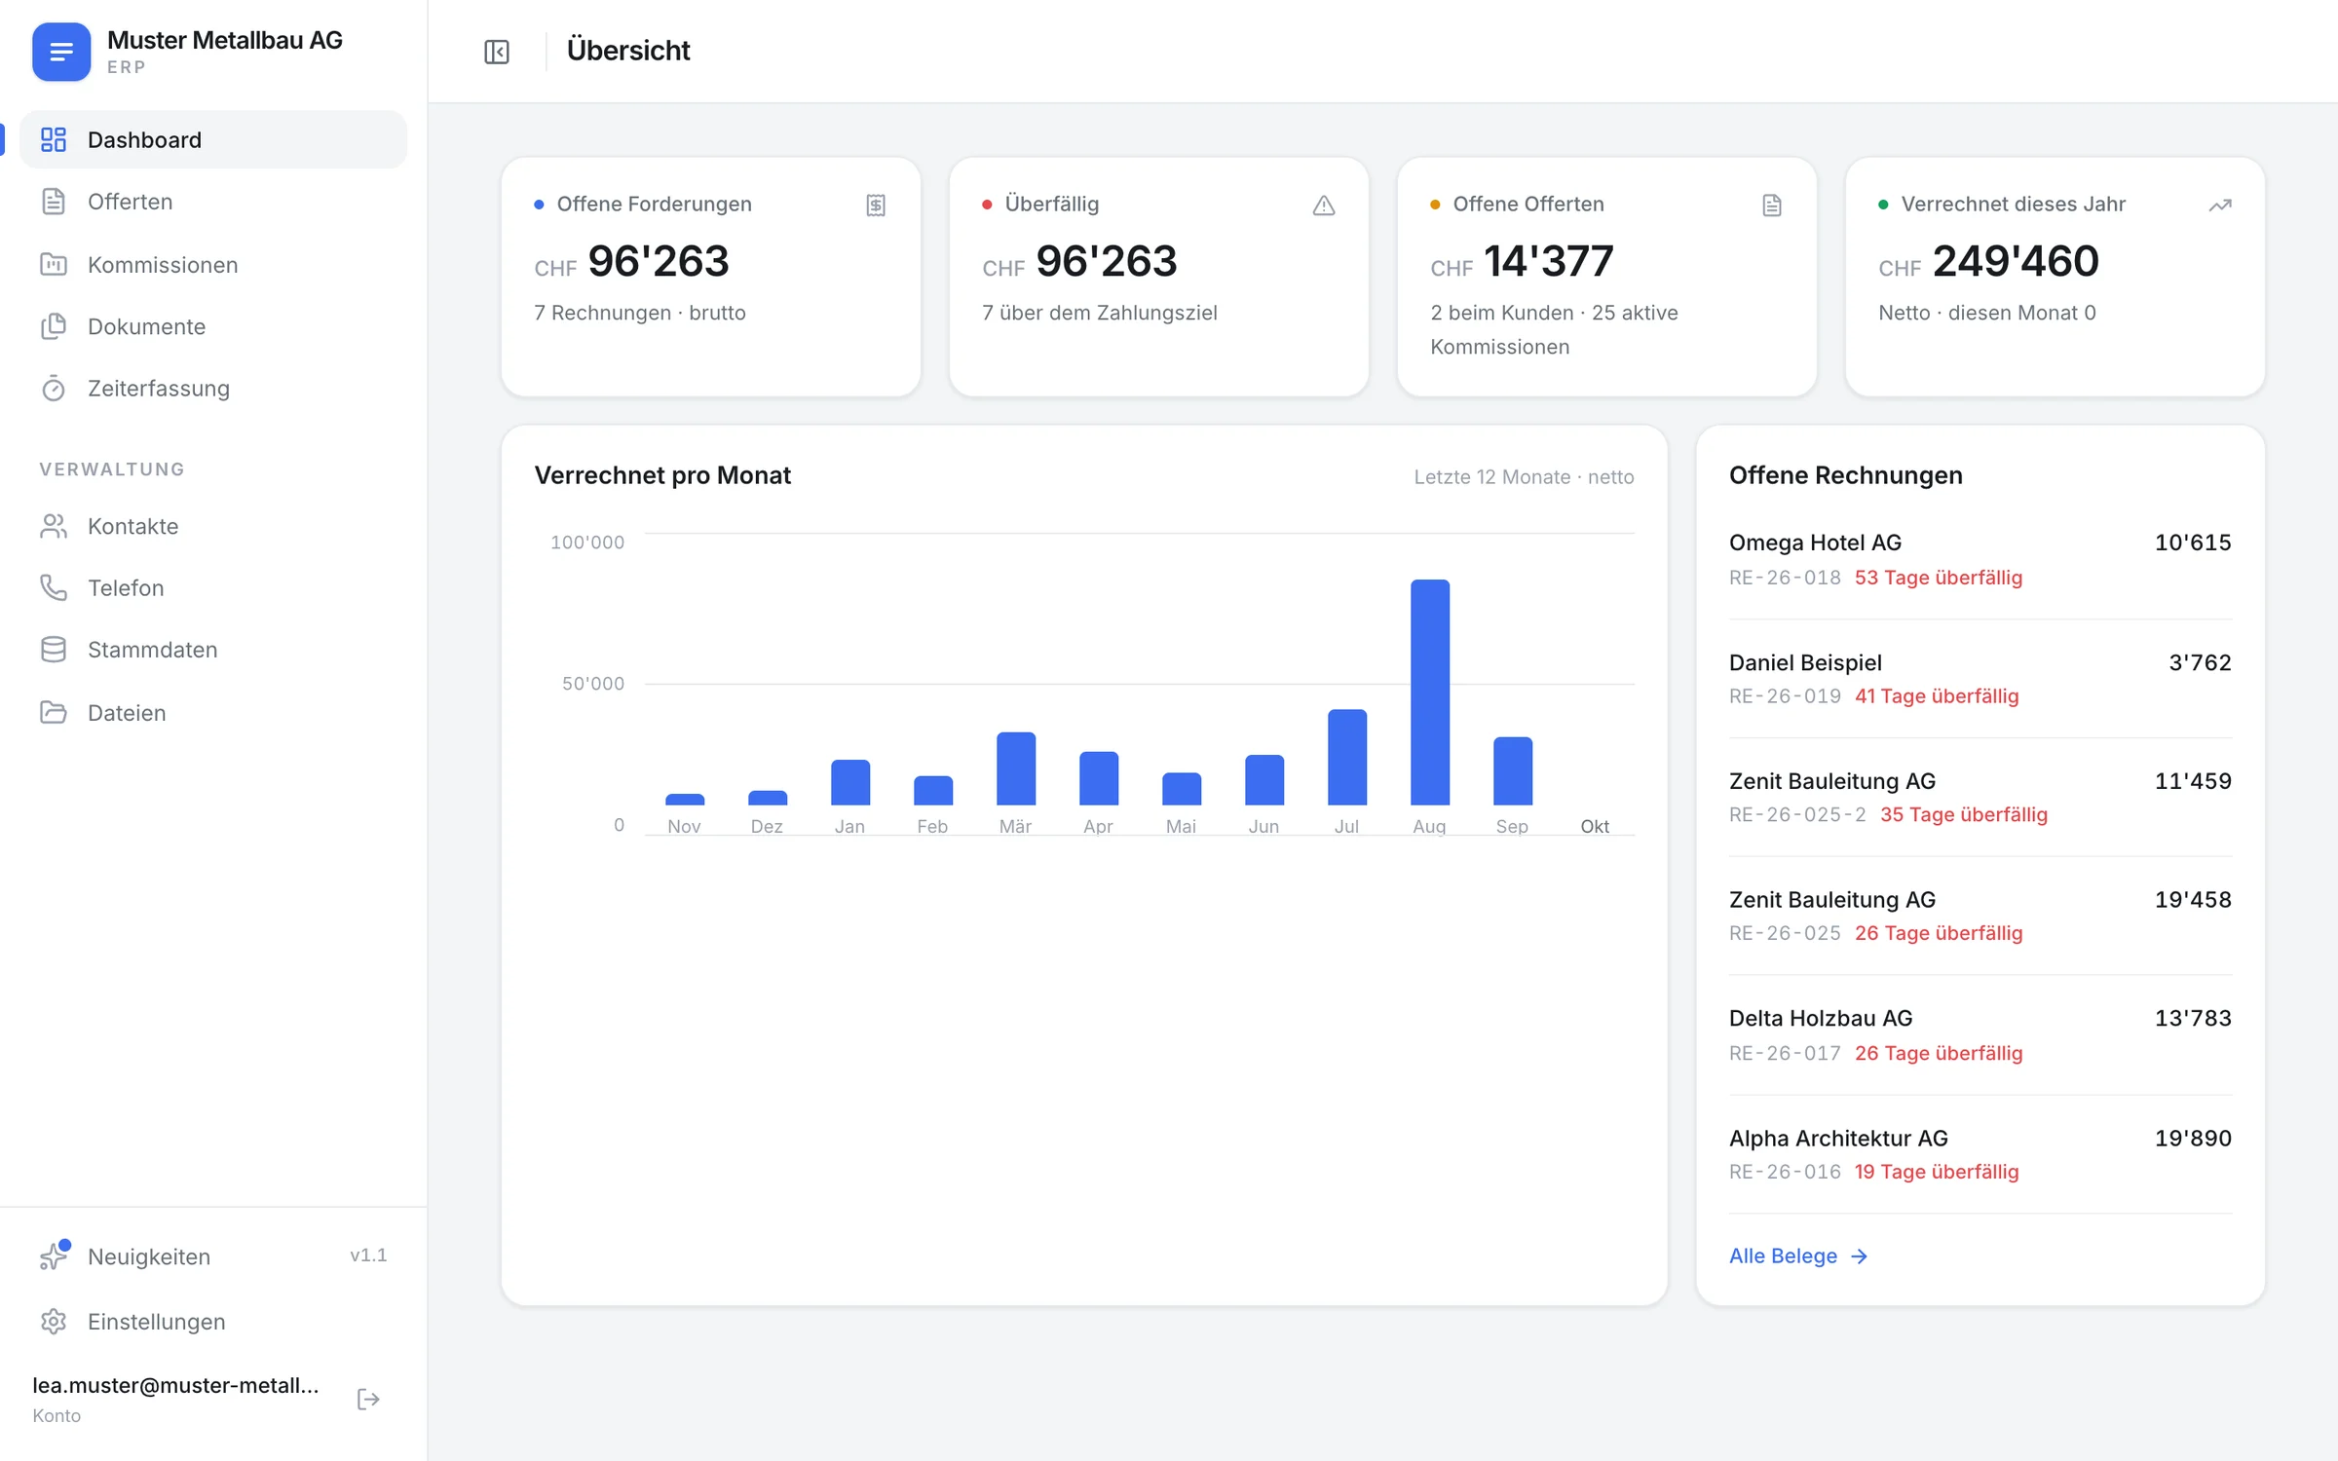Click the trend arrow icon on Verrechnet dieses Jahr
This screenshot has height=1461, width=2338.
(2220, 205)
